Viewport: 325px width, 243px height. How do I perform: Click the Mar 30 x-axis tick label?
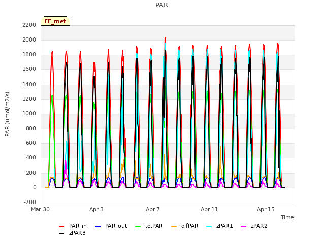click(40, 209)
